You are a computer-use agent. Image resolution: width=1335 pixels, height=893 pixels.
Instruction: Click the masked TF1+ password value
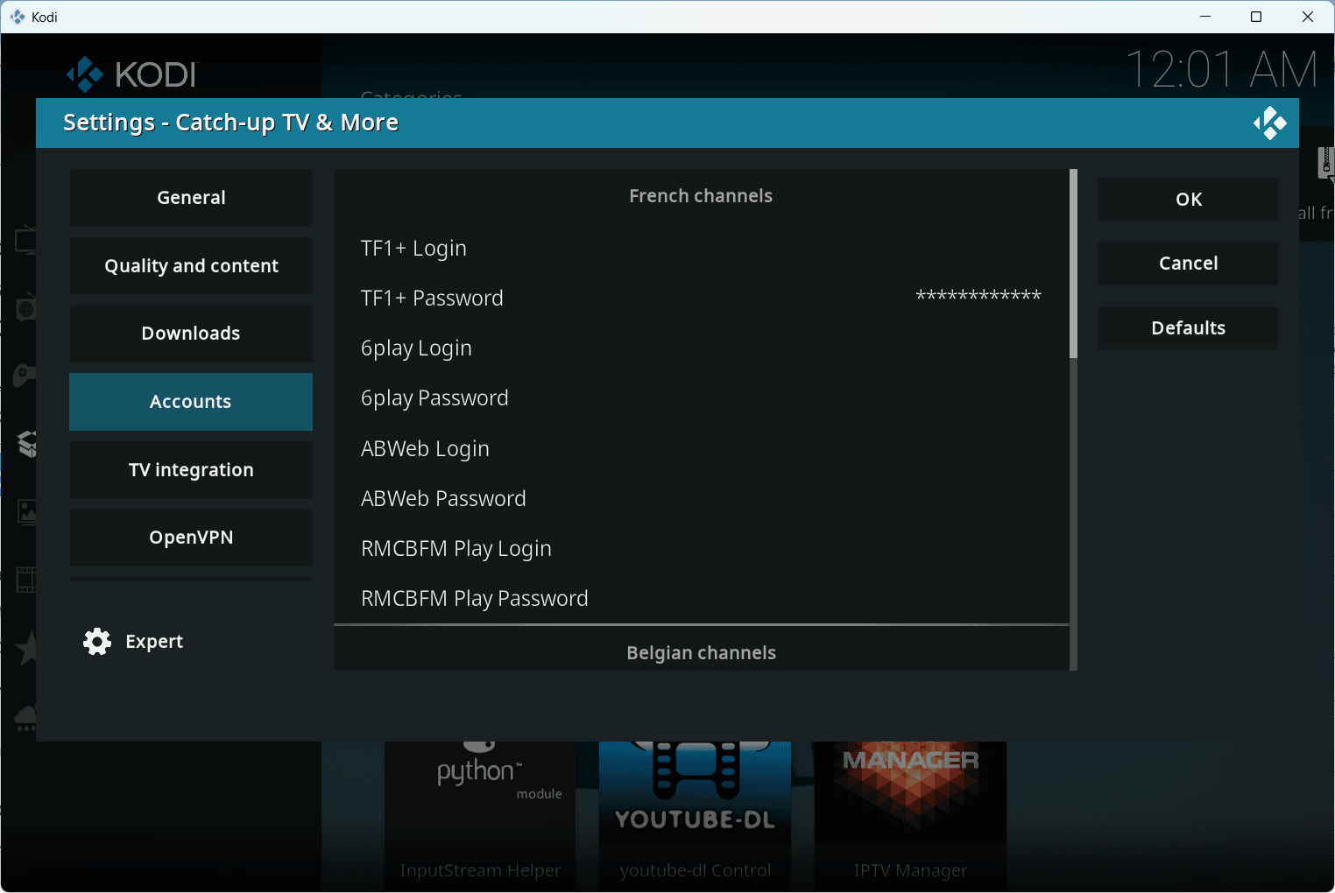click(x=978, y=296)
